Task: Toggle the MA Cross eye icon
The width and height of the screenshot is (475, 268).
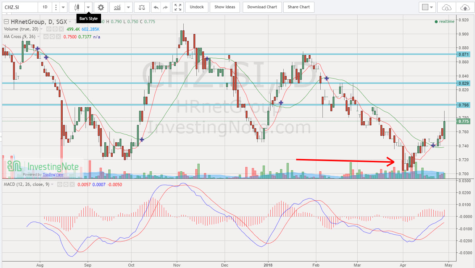Action: click(x=45, y=37)
